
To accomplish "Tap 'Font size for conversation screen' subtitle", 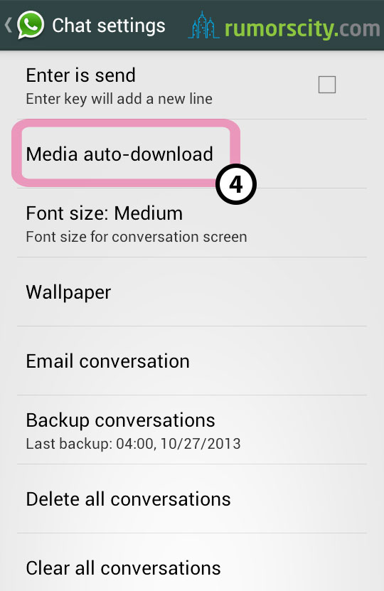I will (137, 237).
